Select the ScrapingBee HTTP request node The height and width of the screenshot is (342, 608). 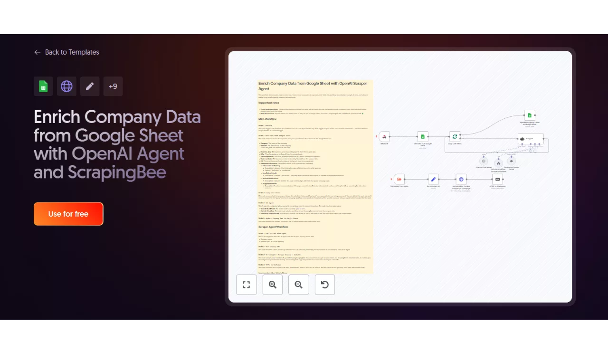pyautogui.click(x=461, y=179)
